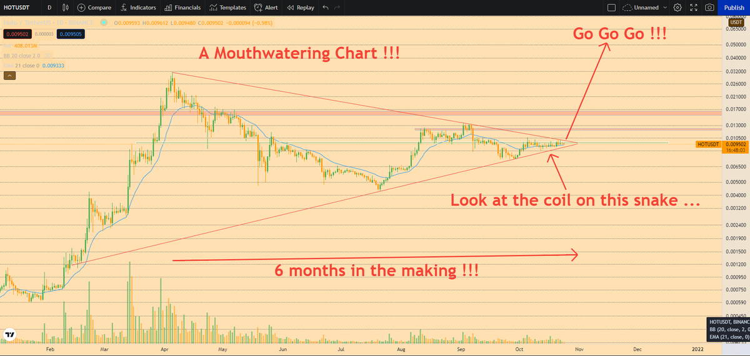Viewport: 750px width, 356px height.
Task: Click the Publish button
Action: 734,7
